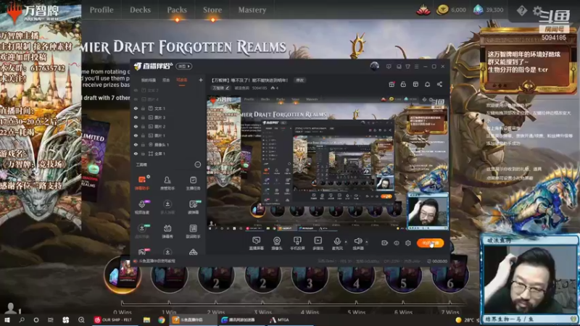This screenshot has width=580, height=326.
Task: Click the layout icon next to the bell
Action: 415,84
